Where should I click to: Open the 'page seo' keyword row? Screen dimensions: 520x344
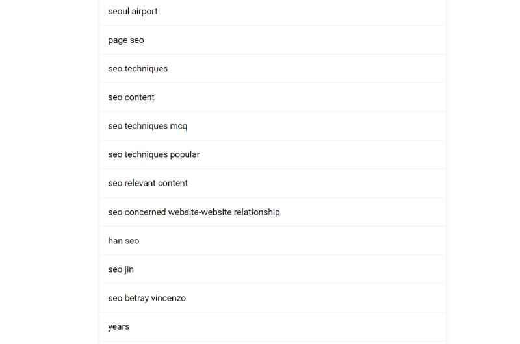(x=272, y=40)
